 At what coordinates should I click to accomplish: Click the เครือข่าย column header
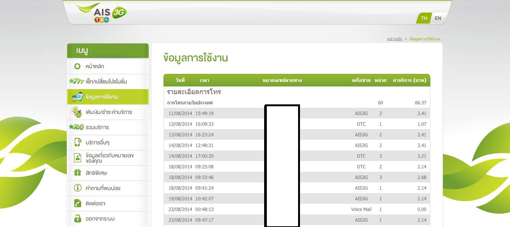pyautogui.click(x=361, y=80)
